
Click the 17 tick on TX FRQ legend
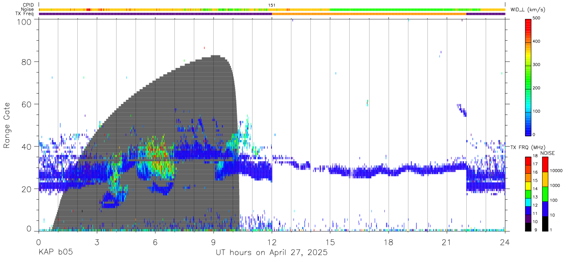point(536,164)
